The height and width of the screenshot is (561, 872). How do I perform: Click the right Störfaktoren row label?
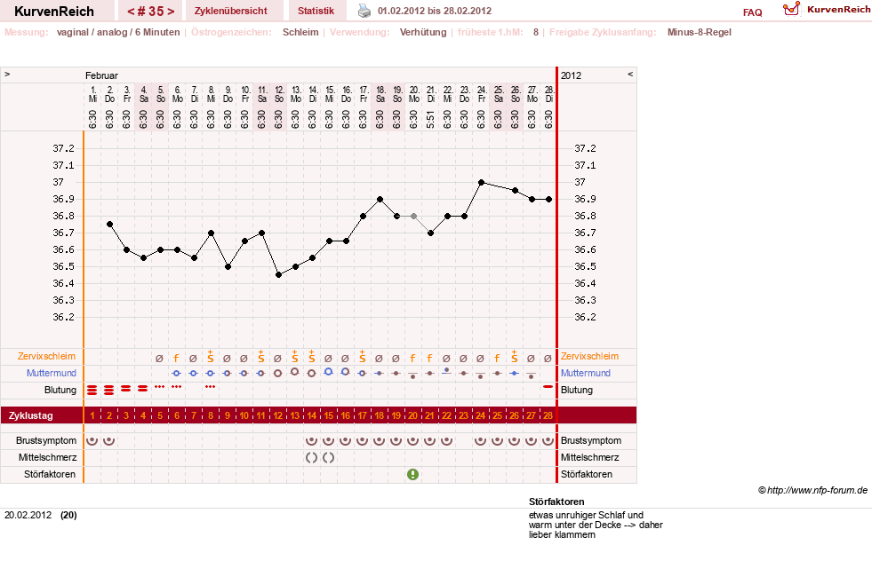point(586,474)
